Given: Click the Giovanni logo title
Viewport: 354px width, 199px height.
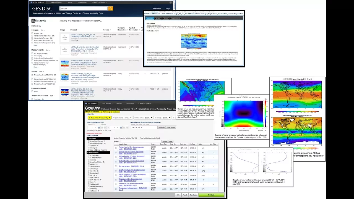Looking at the screenshot, I should 93,109.
